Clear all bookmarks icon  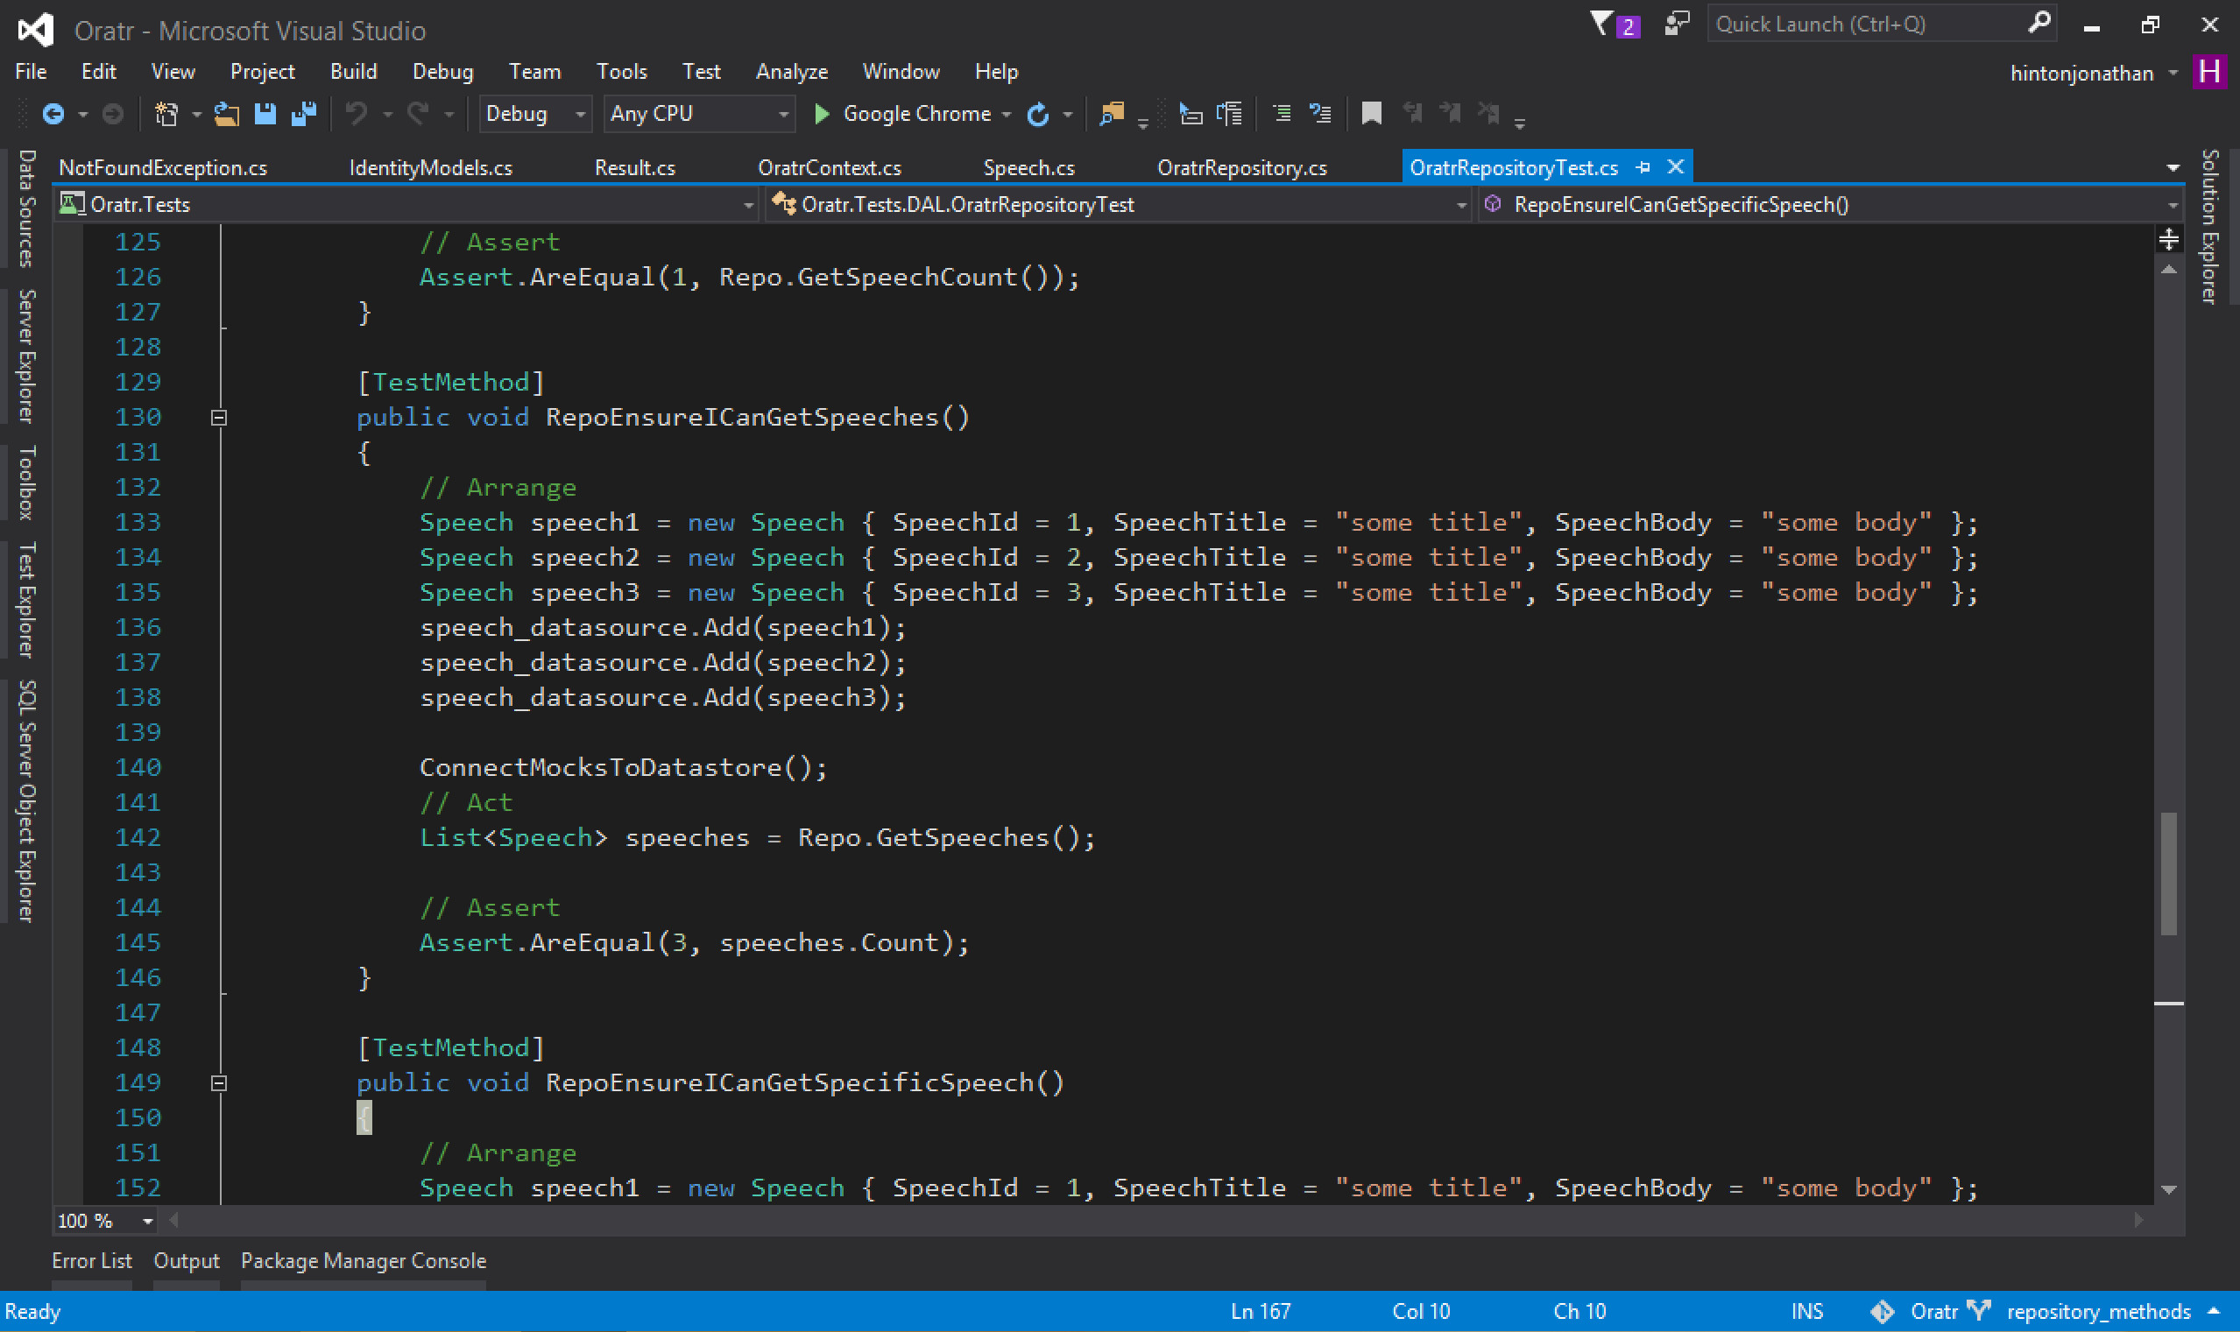(x=1488, y=114)
